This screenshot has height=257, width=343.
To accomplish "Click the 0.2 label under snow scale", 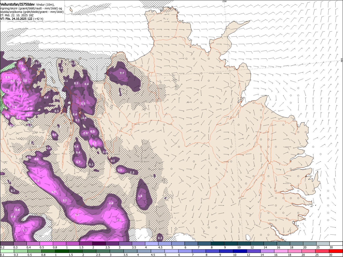I will tap(2, 247).
